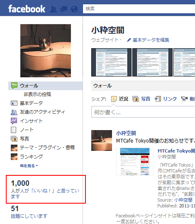Click the ウェブサイト category text

pos(105,40)
